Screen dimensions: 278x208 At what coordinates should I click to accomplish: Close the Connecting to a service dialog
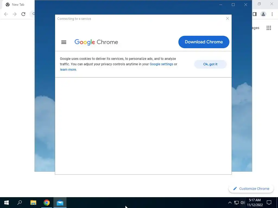click(228, 19)
